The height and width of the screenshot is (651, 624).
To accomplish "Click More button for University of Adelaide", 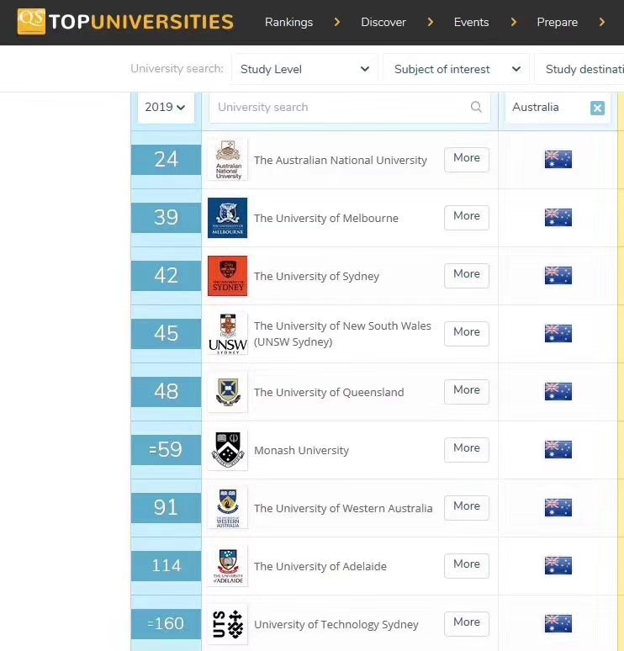I will (466, 564).
